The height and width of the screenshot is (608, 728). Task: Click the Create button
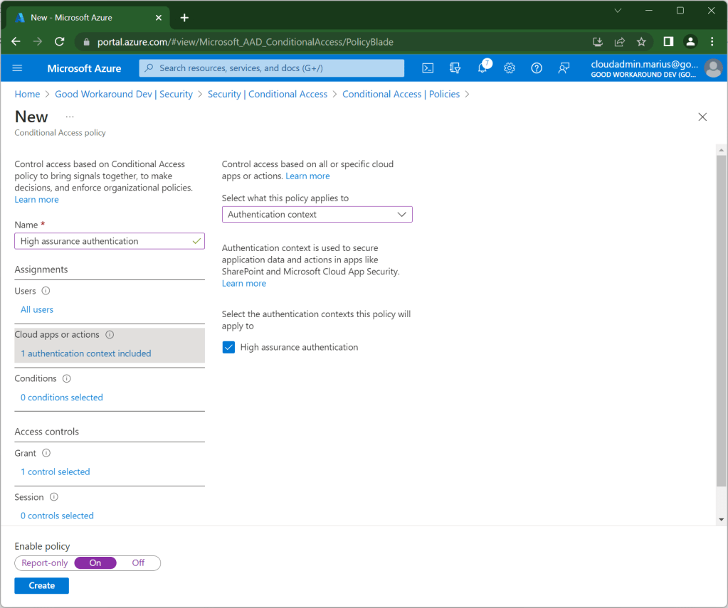(x=41, y=585)
